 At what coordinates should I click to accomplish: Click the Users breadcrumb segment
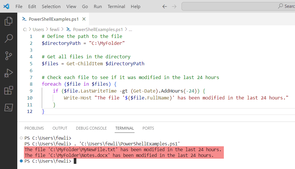pyautogui.click(x=38, y=30)
